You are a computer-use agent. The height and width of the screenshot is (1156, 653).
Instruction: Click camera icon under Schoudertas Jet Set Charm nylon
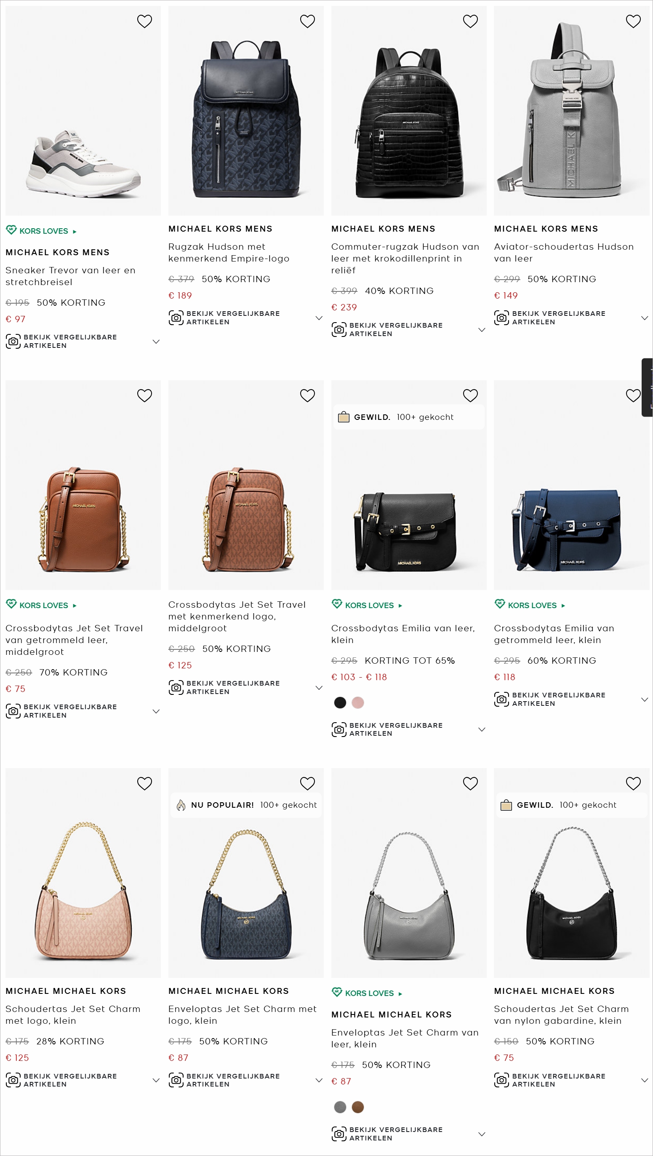coord(501,1080)
